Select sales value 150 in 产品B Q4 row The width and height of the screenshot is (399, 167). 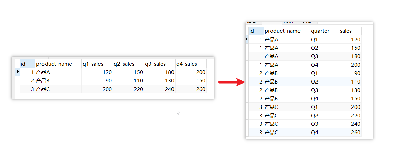point(350,99)
